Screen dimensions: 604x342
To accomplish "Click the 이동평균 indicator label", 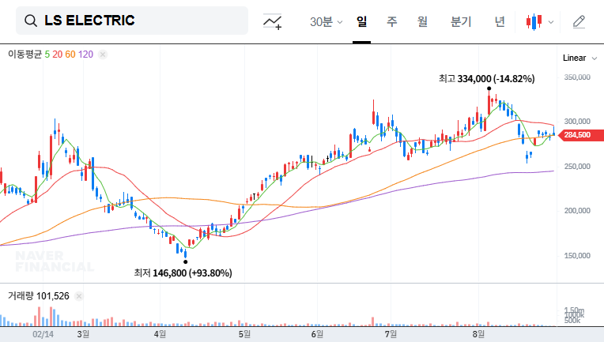I will click(x=25, y=54).
